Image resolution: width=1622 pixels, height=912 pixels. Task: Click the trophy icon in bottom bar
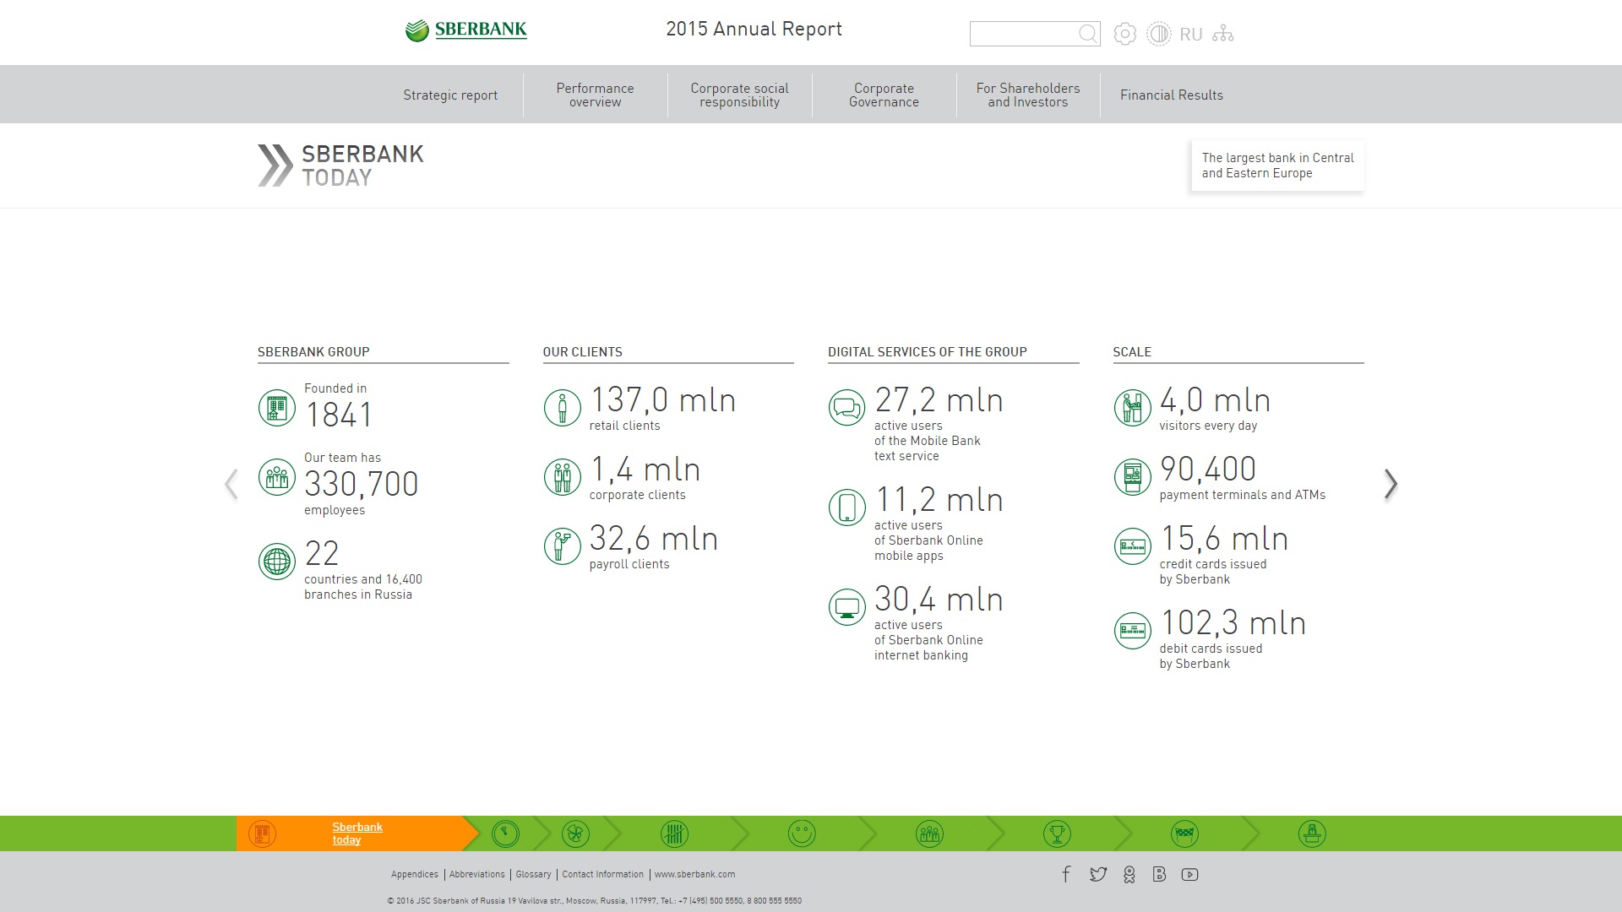click(x=1056, y=834)
